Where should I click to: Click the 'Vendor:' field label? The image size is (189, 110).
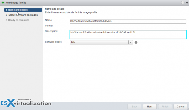(x=49, y=26)
